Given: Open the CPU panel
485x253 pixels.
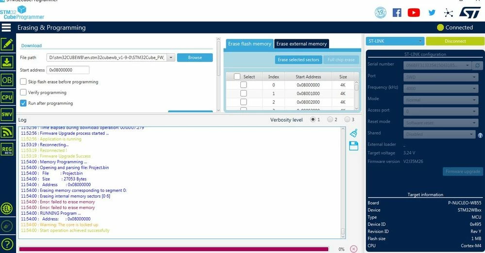Looking at the screenshot, I should point(7,97).
